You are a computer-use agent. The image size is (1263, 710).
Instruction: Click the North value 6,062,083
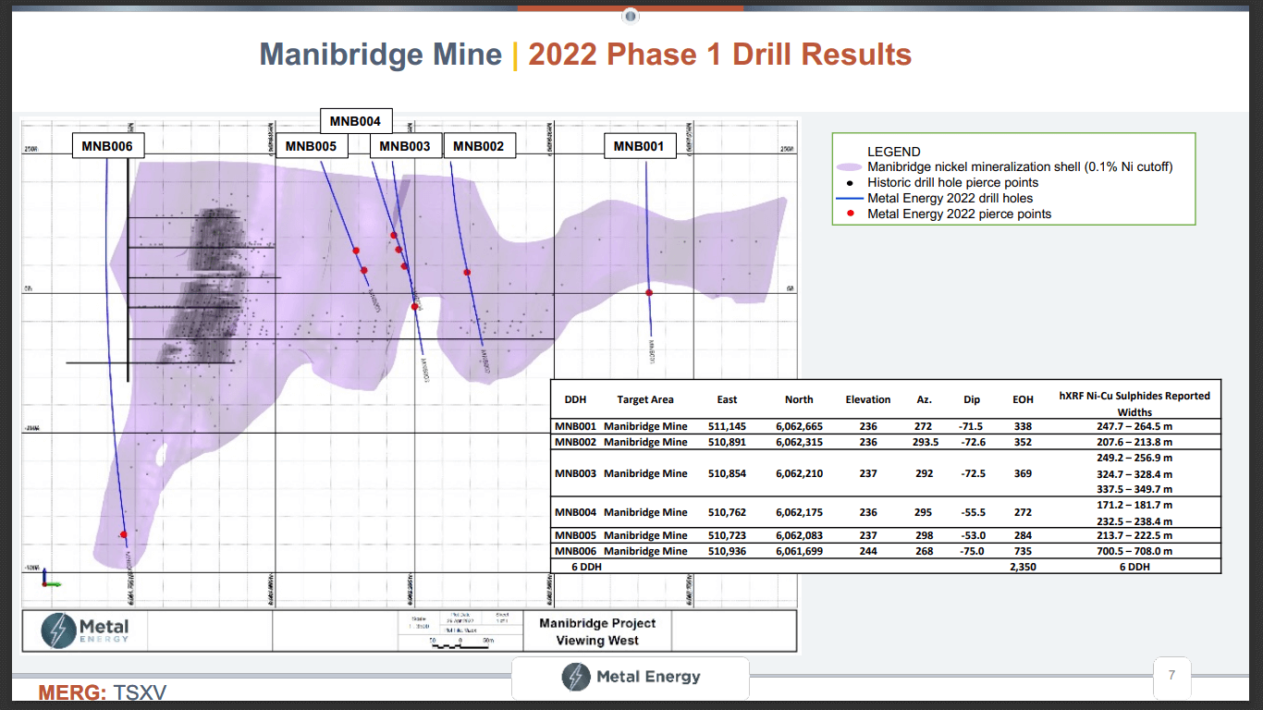(x=799, y=535)
